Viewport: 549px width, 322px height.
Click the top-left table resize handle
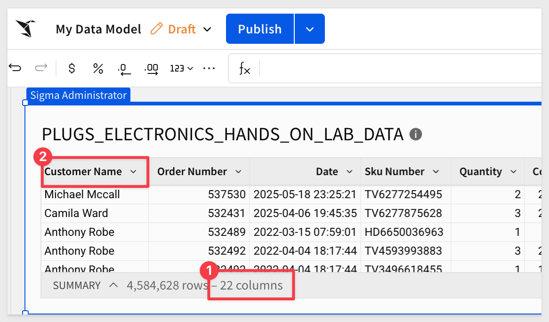[x=25, y=103]
